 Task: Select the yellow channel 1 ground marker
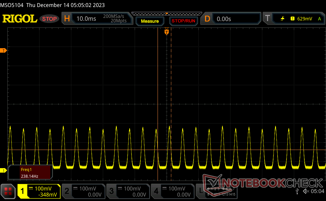pyautogui.click(x=4, y=171)
